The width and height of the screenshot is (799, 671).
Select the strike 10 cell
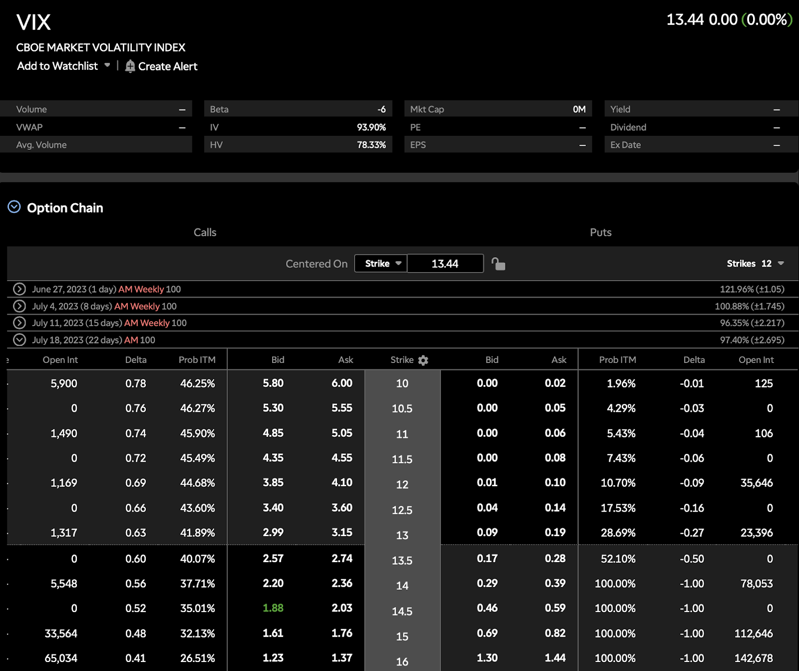tap(402, 383)
